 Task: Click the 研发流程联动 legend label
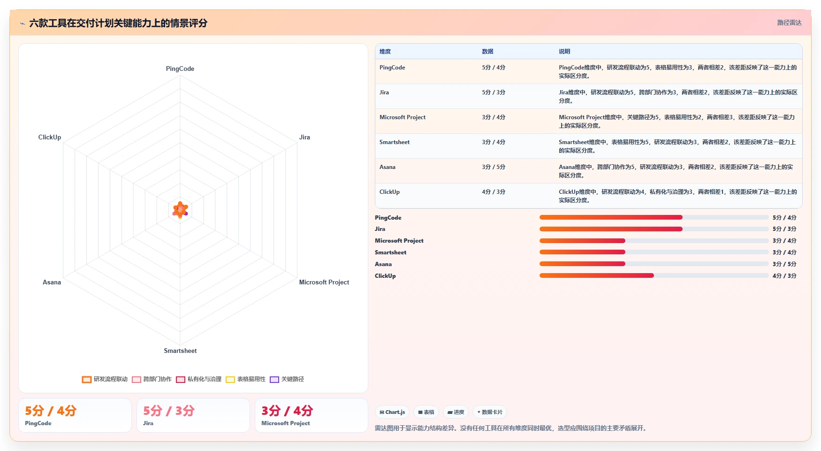(x=111, y=379)
